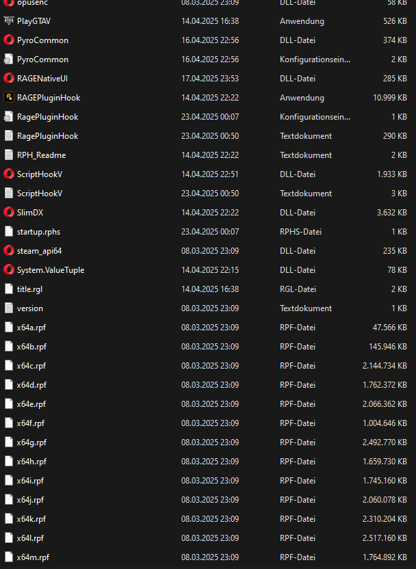Click the ScriptHookV DLL file icon
416x569 pixels.
9,174
